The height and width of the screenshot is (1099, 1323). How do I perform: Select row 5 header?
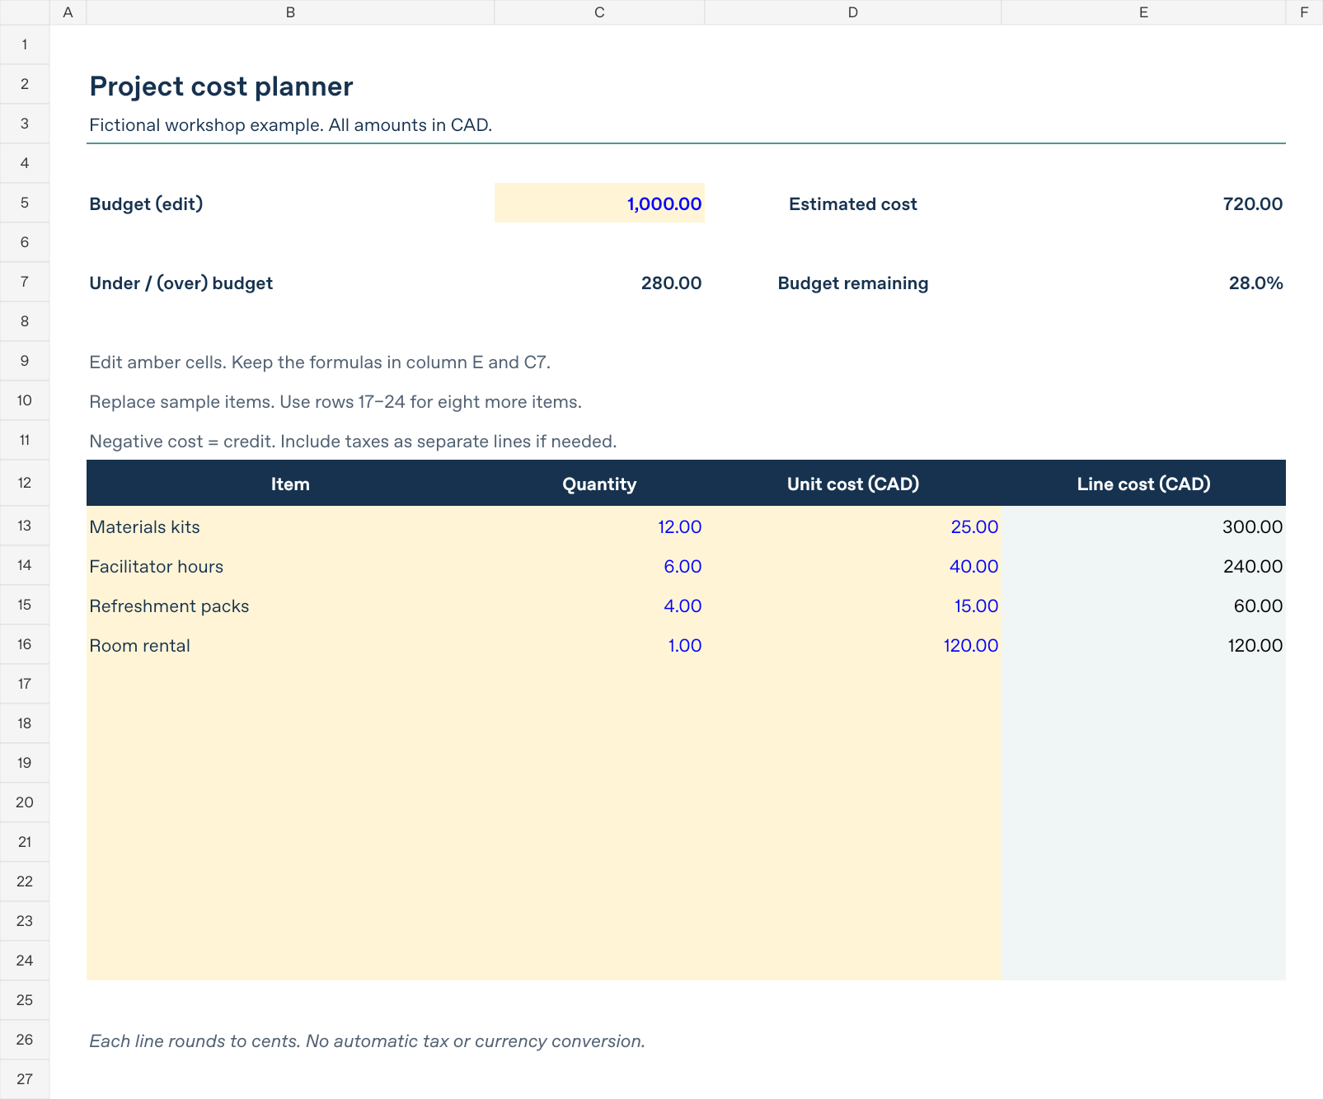tap(25, 203)
